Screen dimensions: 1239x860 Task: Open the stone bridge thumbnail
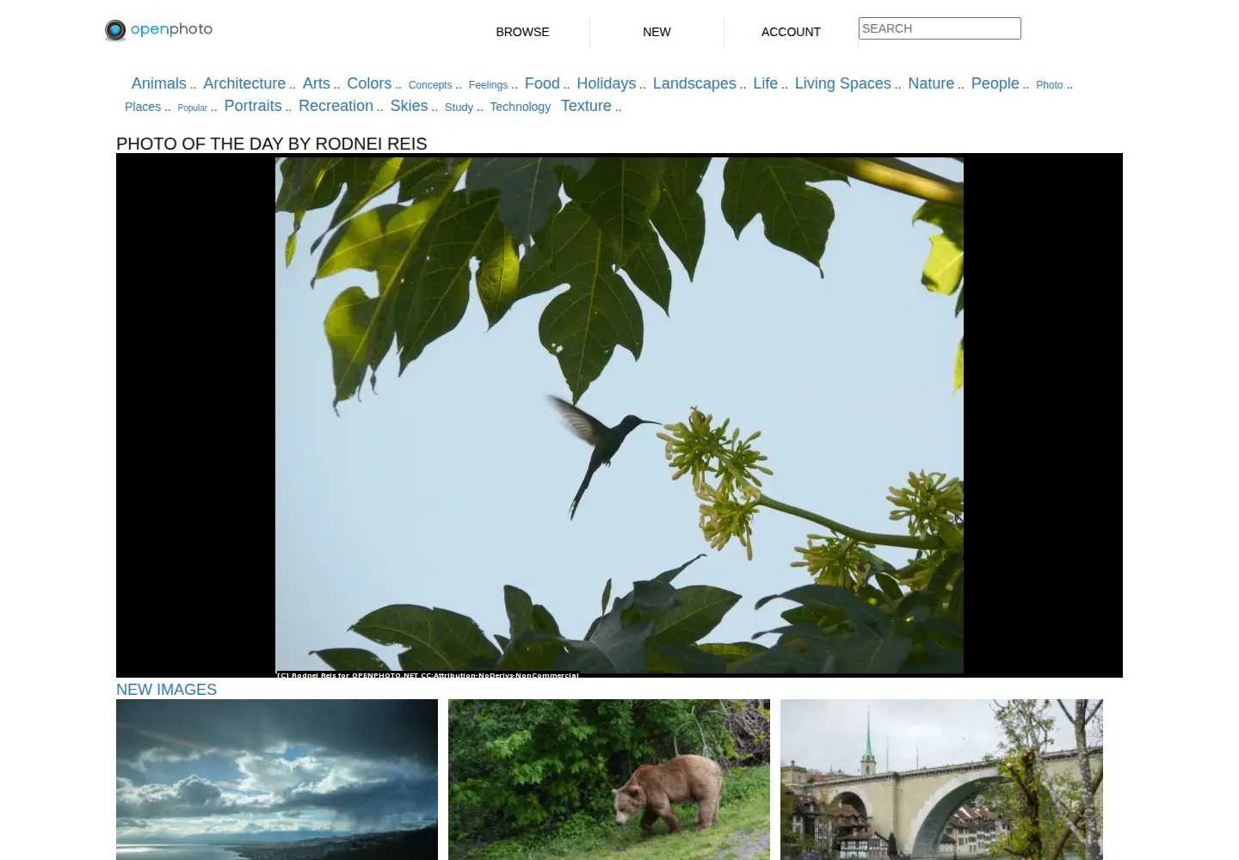click(x=941, y=779)
